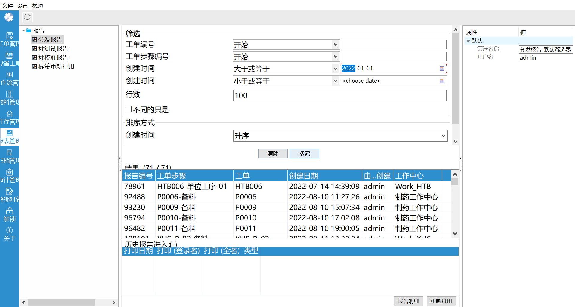The width and height of the screenshot is (575, 307).
Task: Click the 搜索 search button
Action: [304, 154]
